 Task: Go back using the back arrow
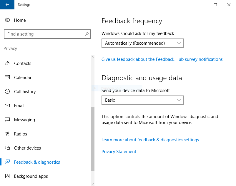[x=7, y=5]
